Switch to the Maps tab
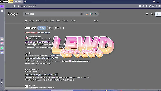 click(52, 21)
